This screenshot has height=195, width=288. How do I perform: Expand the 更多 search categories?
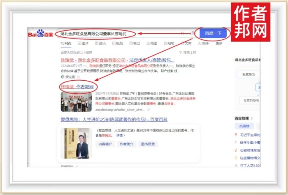[219, 43]
